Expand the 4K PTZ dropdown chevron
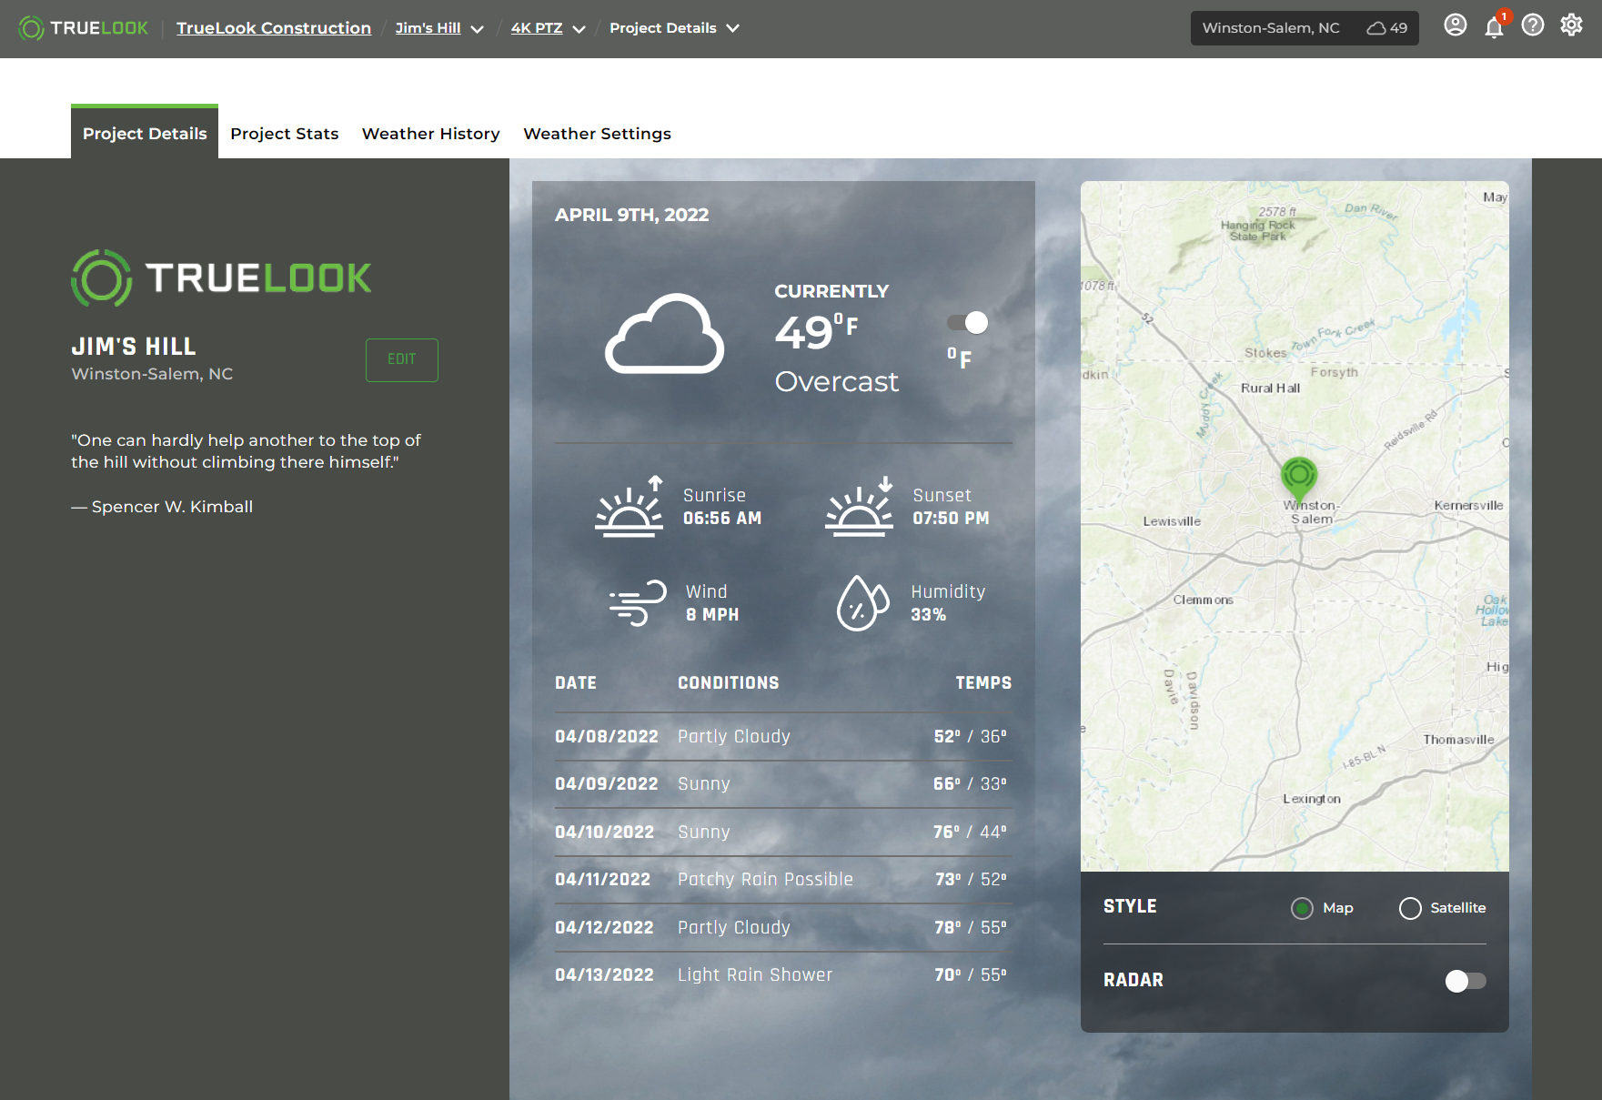Screen dimensions: 1602x1100 pyautogui.click(x=579, y=29)
